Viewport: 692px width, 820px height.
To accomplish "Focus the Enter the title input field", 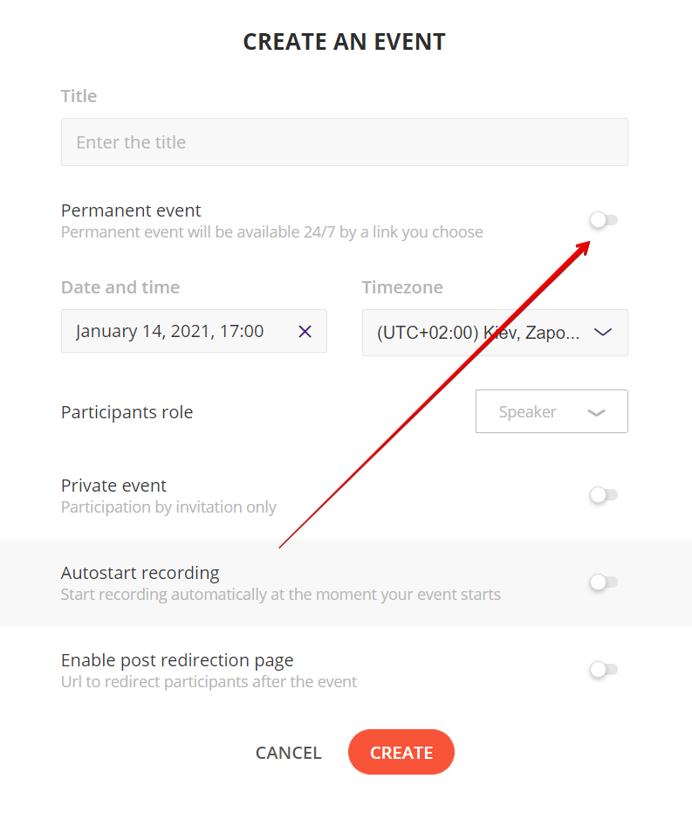I will point(345,142).
